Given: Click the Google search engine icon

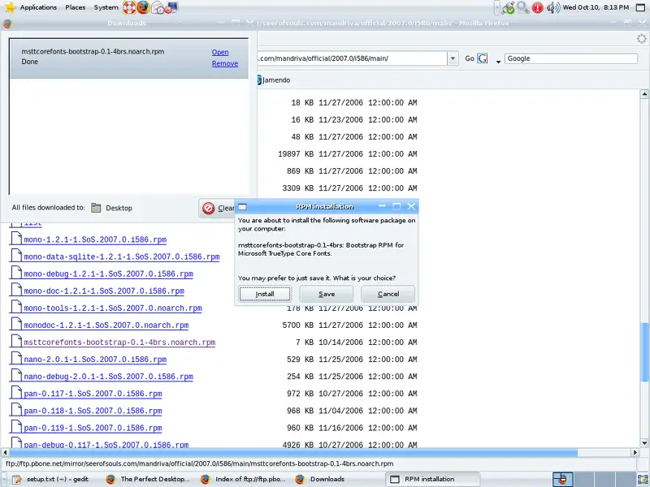Looking at the screenshot, I should tap(483, 58).
